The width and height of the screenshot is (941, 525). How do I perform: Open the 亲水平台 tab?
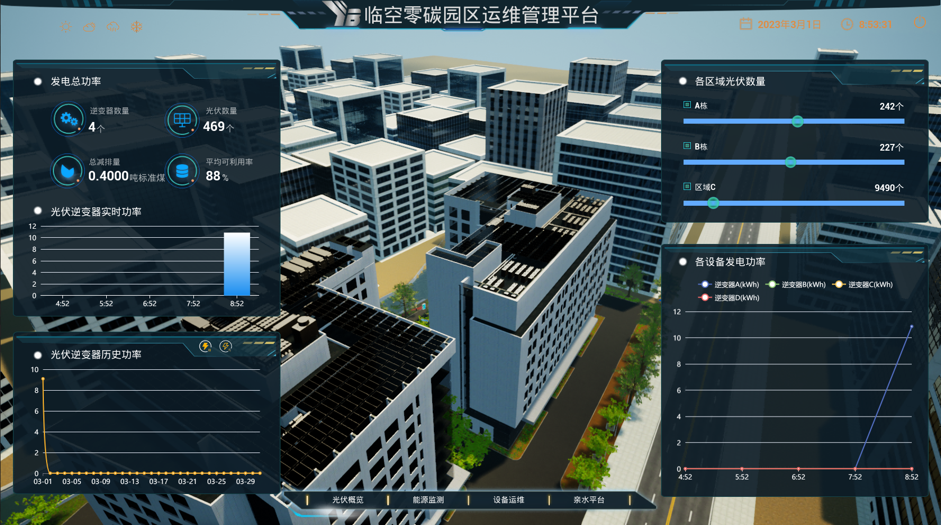click(x=589, y=500)
